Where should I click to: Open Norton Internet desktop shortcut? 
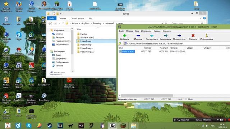[x=6, y=83]
